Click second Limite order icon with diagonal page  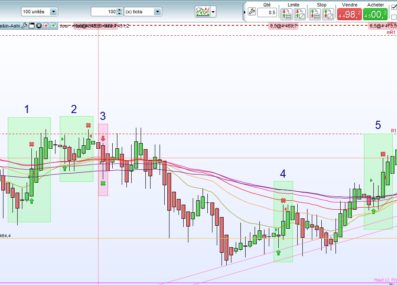coord(299,14)
